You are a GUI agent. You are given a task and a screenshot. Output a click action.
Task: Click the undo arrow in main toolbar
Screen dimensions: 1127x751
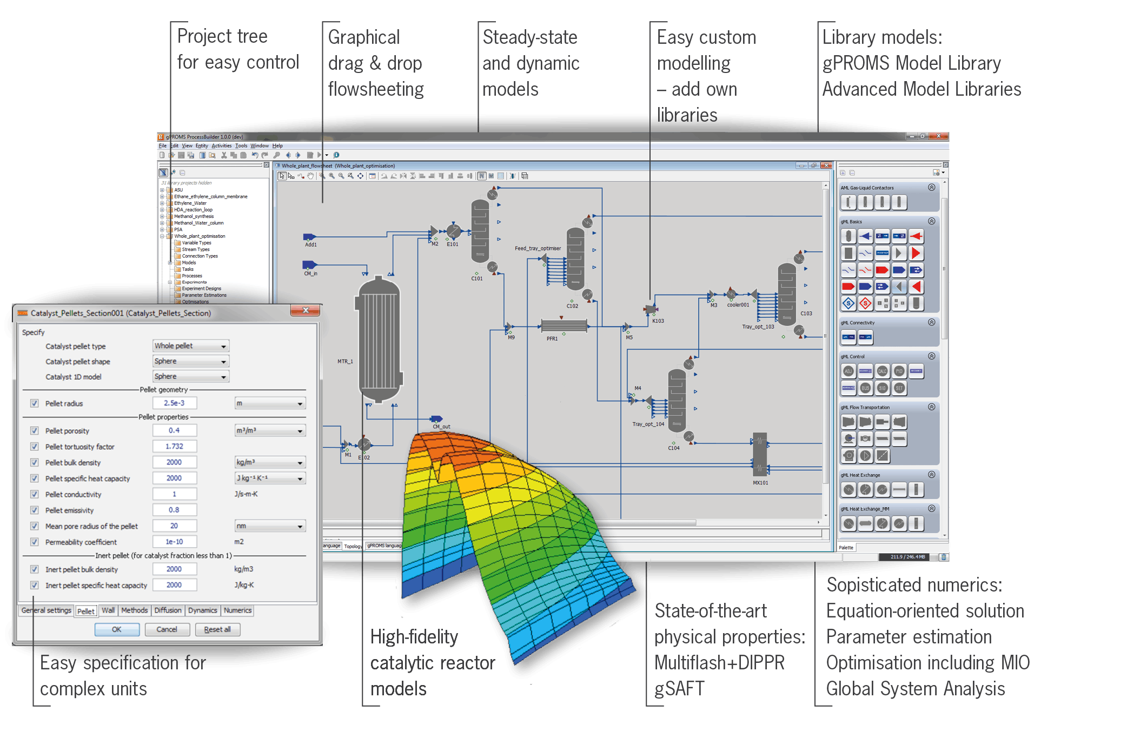255,155
